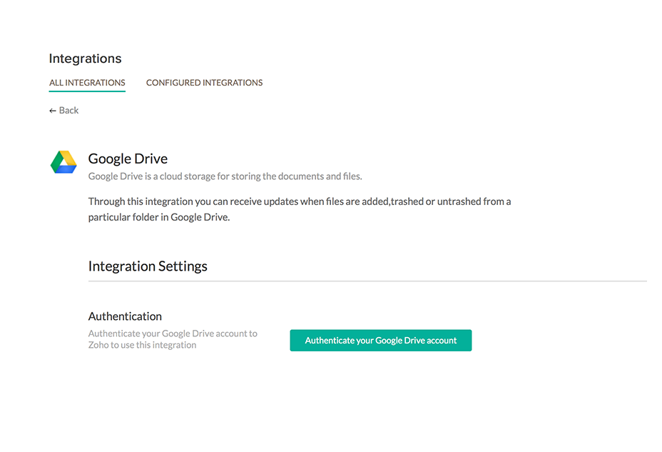Click the green side of the Drive logo
662x452 pixels.
pos(56,162)
